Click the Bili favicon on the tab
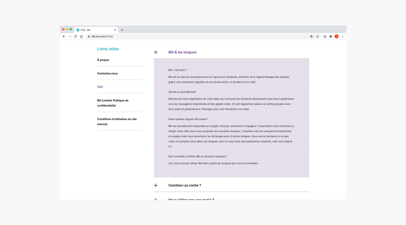Viewport: 406px width, 225px height. coord(78,30)
